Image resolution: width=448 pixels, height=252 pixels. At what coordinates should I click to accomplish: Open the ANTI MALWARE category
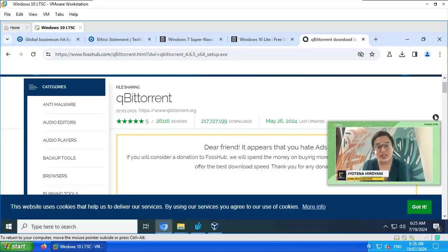(59, 104)
